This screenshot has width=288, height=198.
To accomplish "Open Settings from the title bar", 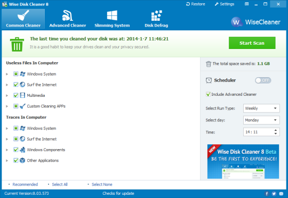I will [225, 4].
